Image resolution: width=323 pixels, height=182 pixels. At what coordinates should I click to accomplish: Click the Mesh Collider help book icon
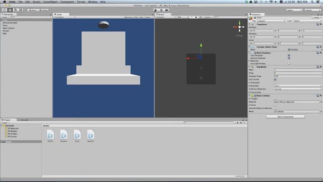[x=317, y=96]
